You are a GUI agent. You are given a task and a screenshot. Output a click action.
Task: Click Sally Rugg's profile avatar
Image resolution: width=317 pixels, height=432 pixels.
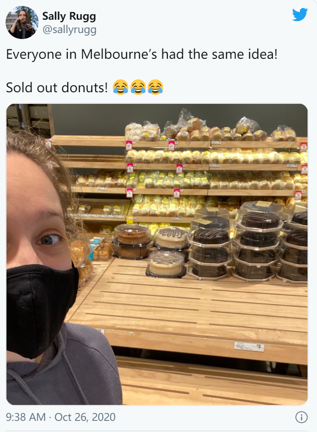[x=22, y=22]
